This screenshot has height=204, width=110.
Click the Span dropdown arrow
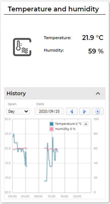(26, 111)
